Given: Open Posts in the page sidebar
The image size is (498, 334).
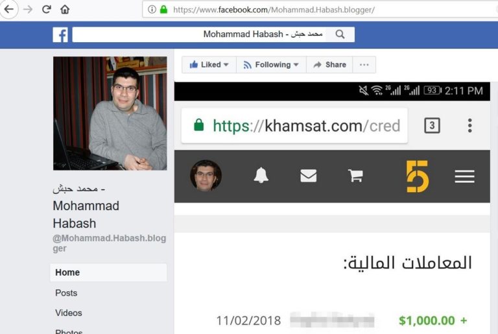Looking at the screenshot, I should click(66, 292).
